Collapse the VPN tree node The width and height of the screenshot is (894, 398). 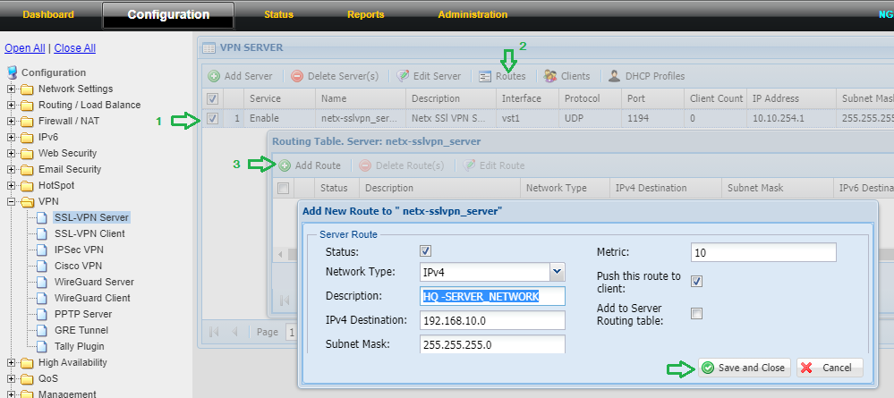tap(12, 201)
